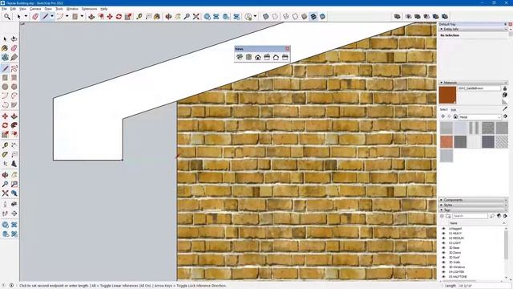Select the Move tool in left toolbar
The height and width of the screenshot is (289, 513).
(5, 116)
